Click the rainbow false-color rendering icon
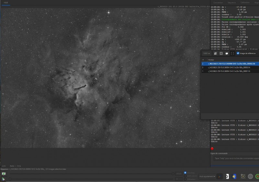 pos(220,177)
